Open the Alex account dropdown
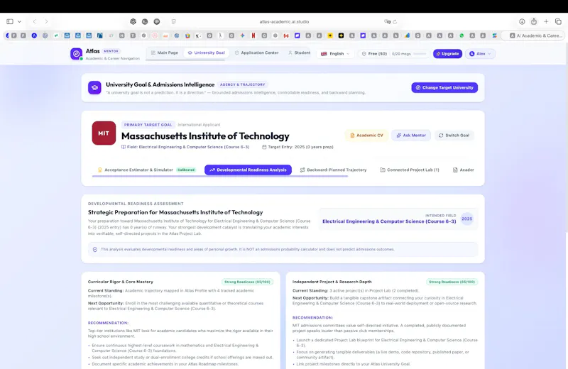Screen dimensions: 568x369 pos(481,54)
